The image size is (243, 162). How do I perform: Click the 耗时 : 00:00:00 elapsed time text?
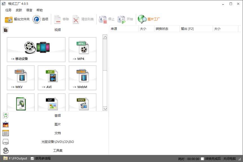[x=189, y=159]
